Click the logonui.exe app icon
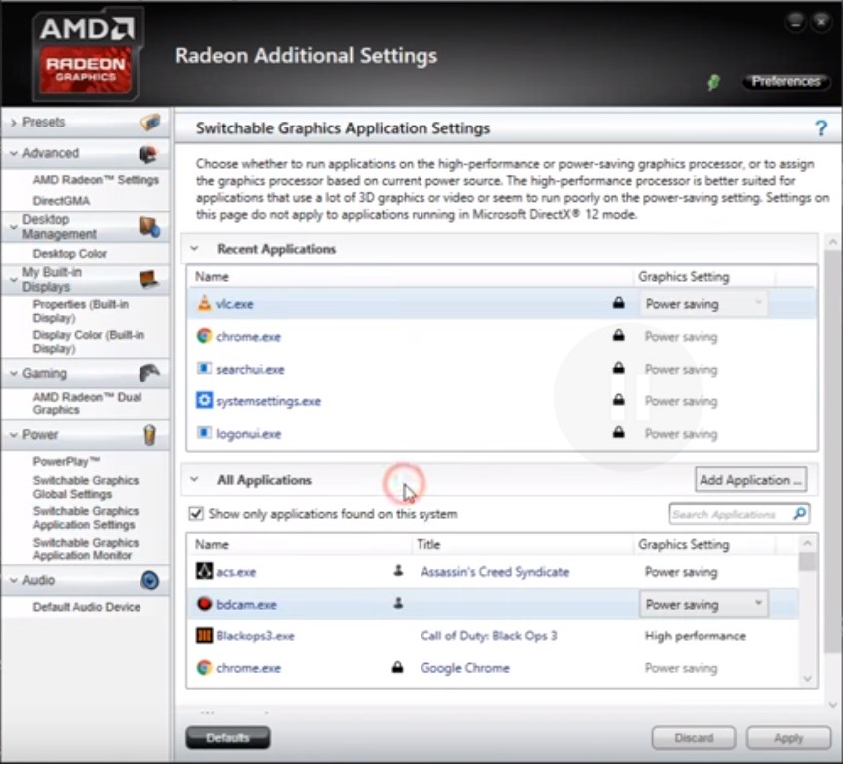This screenshot has height=764, width=843. [204, 432]
